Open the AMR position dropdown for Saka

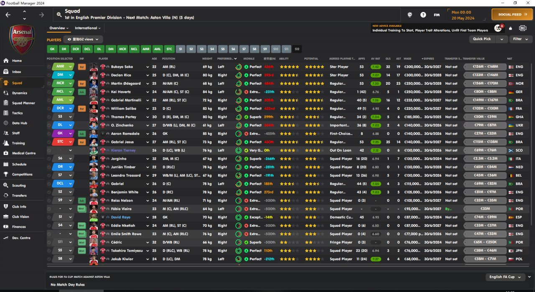click(x=63, y=67)
